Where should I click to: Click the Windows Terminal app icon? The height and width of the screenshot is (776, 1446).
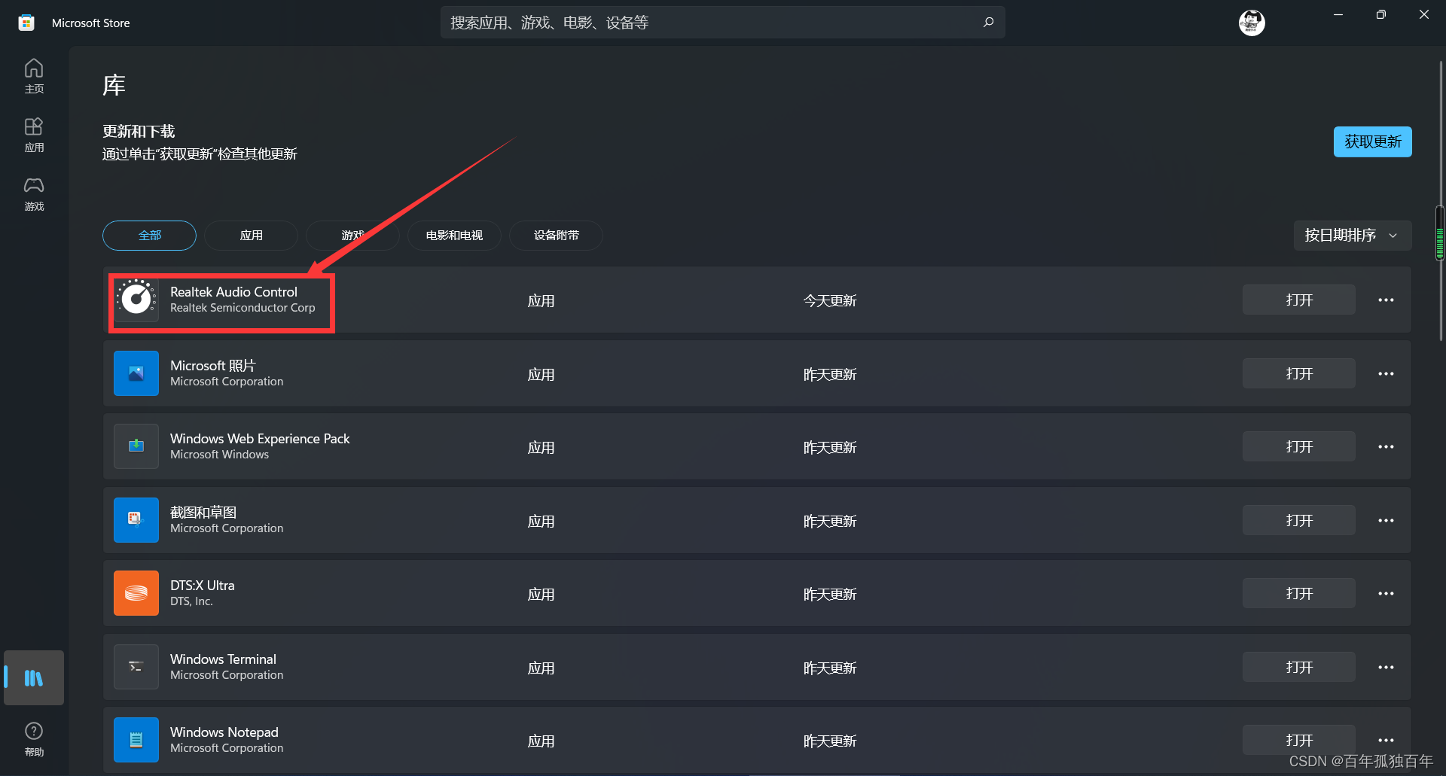point(136,667)
